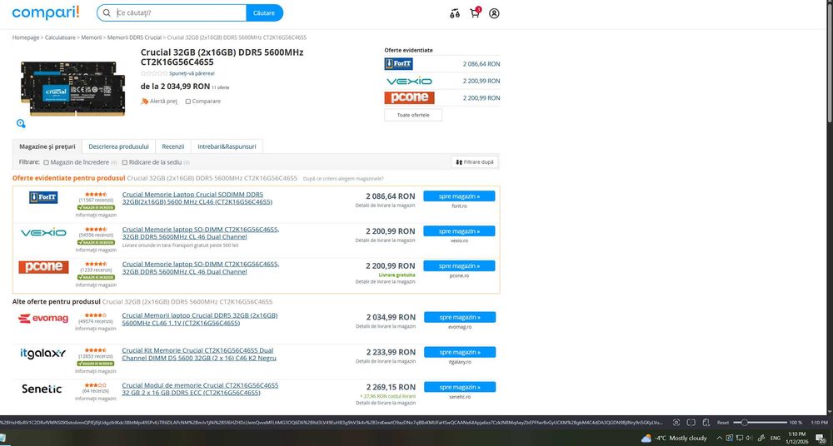Click Memorii DDR5 Crucial breadcrumb
The width and height of the screenshot is (833, 446).
[x=134, y=37]
